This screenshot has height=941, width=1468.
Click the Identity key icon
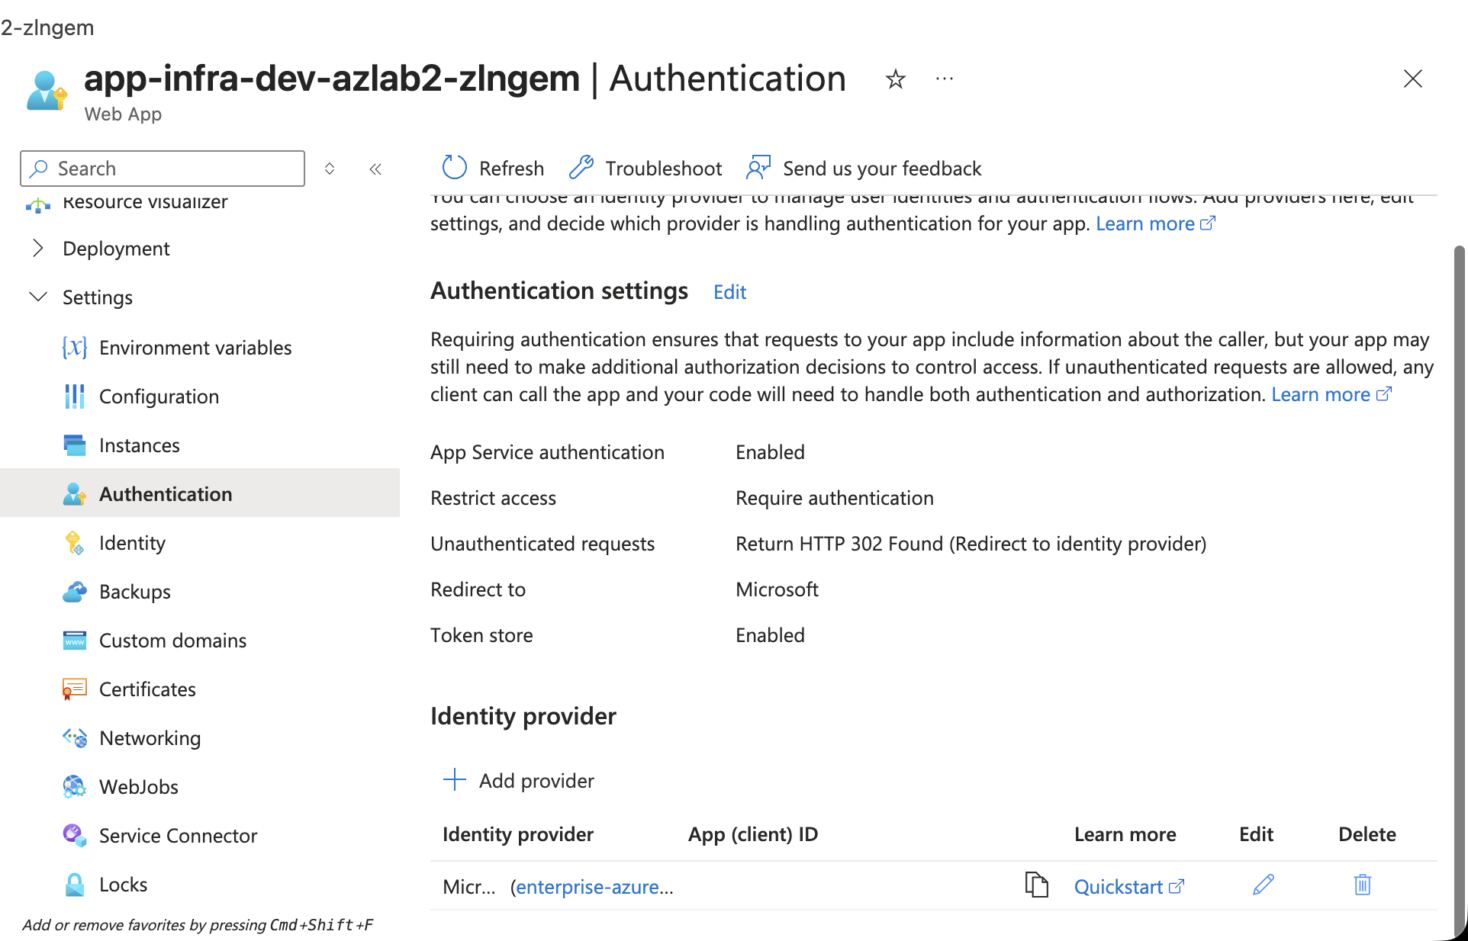pos(74,543)
